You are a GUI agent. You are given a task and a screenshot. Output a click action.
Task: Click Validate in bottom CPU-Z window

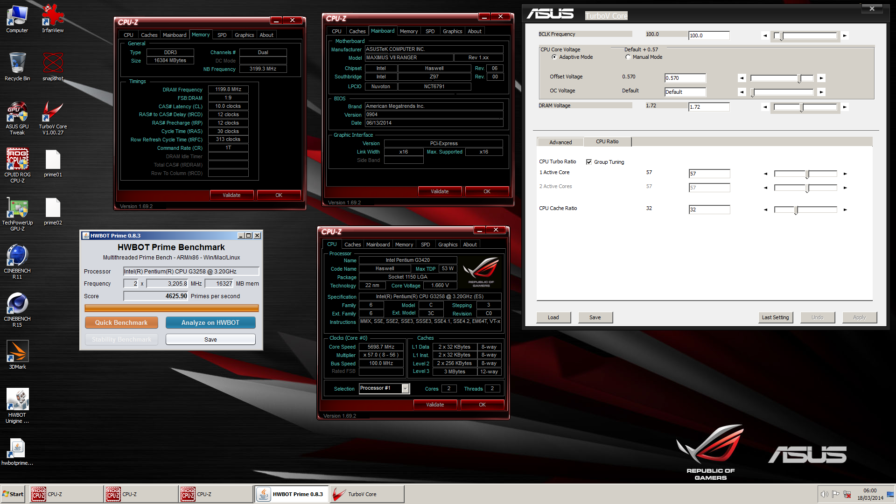click(x=435, y=405)
